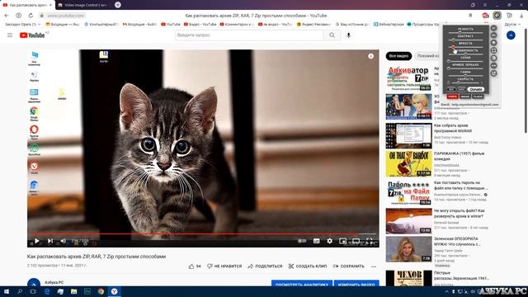Open the ЧЕХОВ thumbnail video
This screenshot has height=297, width=528.
[409, 278]
